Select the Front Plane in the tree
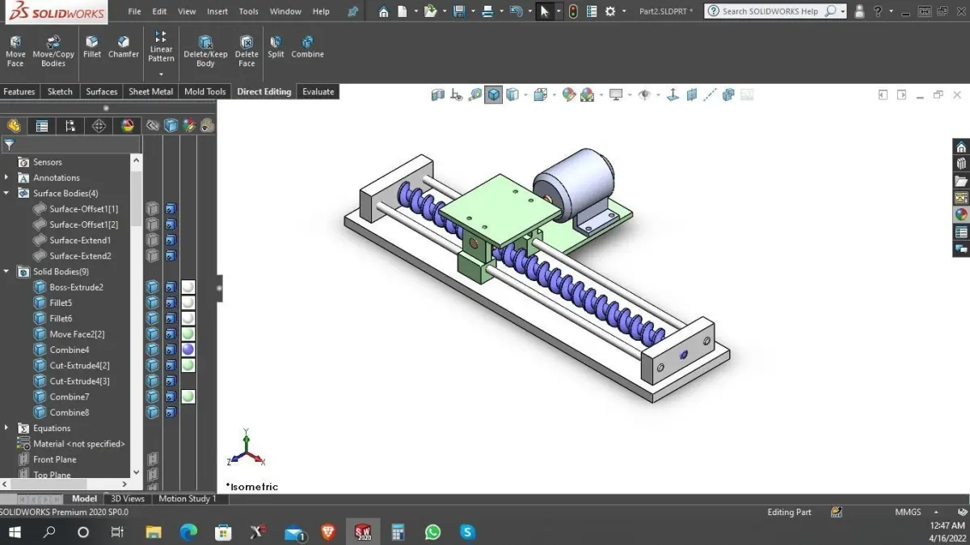The width and height of the screenshot is (970, 545). tap(55, 459)
